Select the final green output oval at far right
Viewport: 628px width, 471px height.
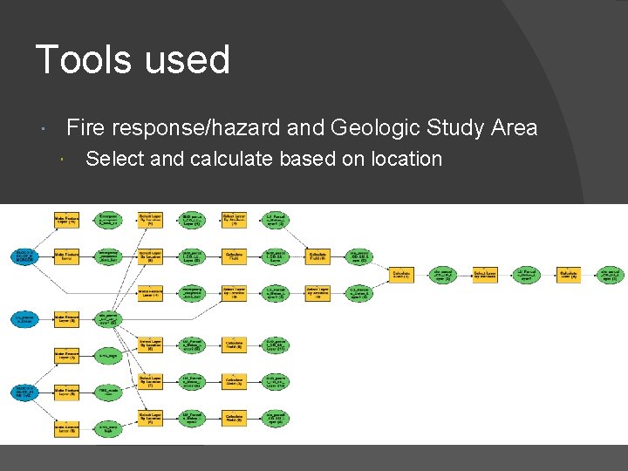click(611, 275)
